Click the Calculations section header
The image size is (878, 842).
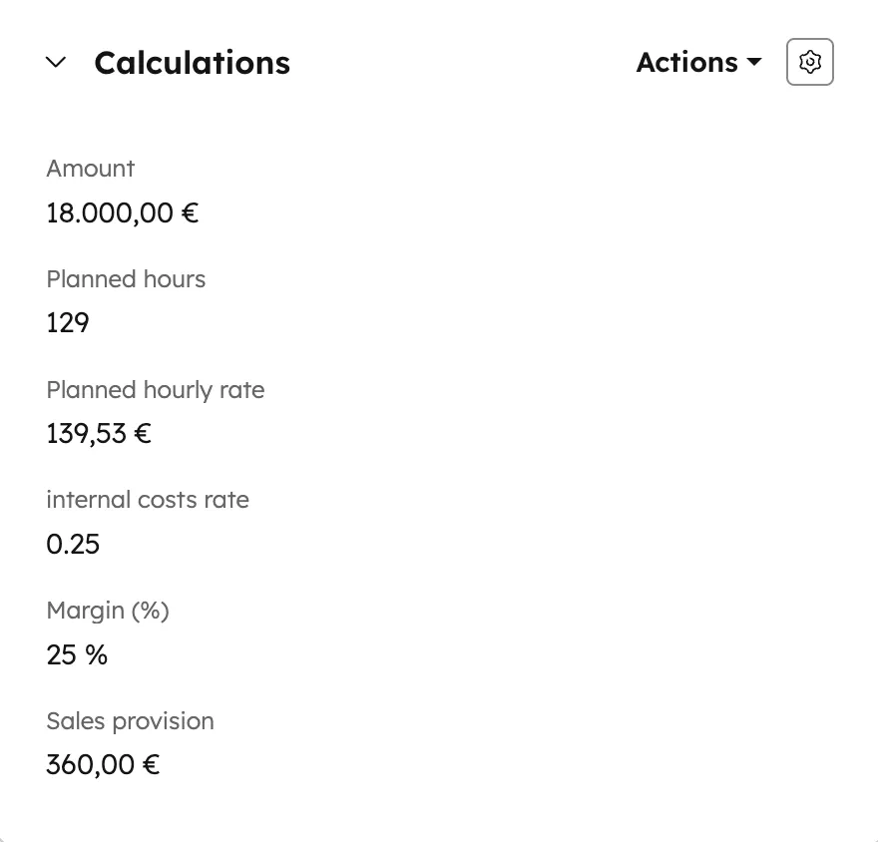pyautogui.click(x=192, y=62)
